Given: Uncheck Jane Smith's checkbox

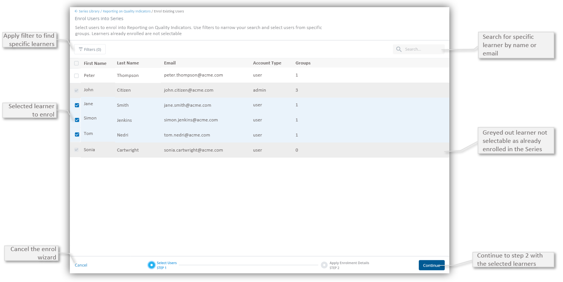Looking at the screenshot, I should coord(77,105).
